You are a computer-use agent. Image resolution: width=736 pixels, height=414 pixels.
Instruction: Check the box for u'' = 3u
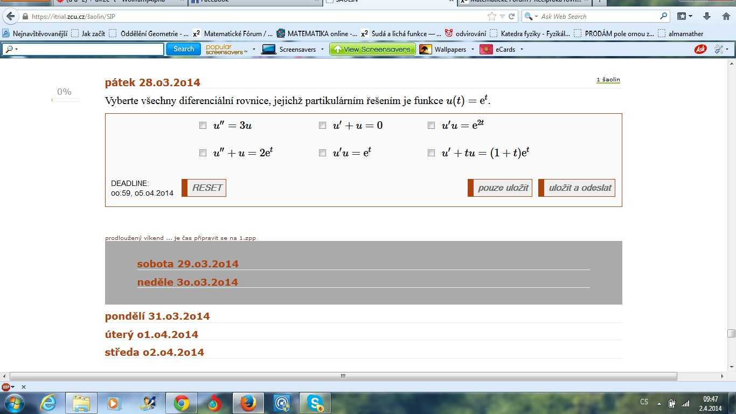click(x=203, y=125)
